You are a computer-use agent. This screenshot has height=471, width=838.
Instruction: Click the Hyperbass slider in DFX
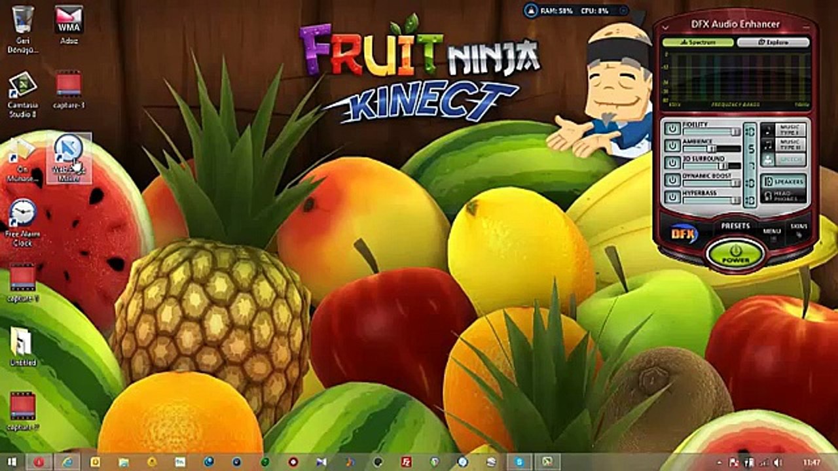point(712,200)
